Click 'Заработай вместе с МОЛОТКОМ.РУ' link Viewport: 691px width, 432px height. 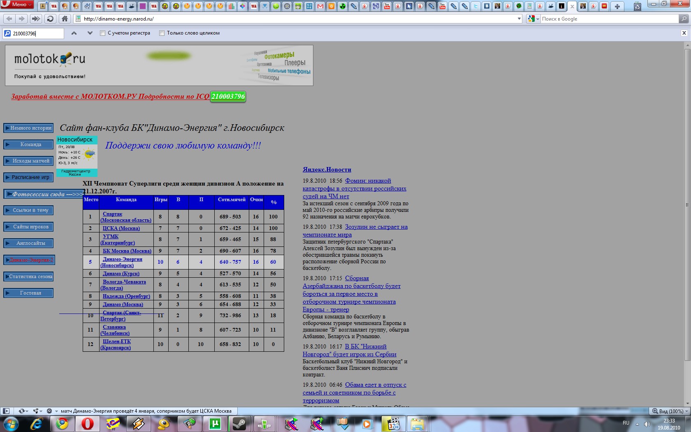[x=110, y=96]
